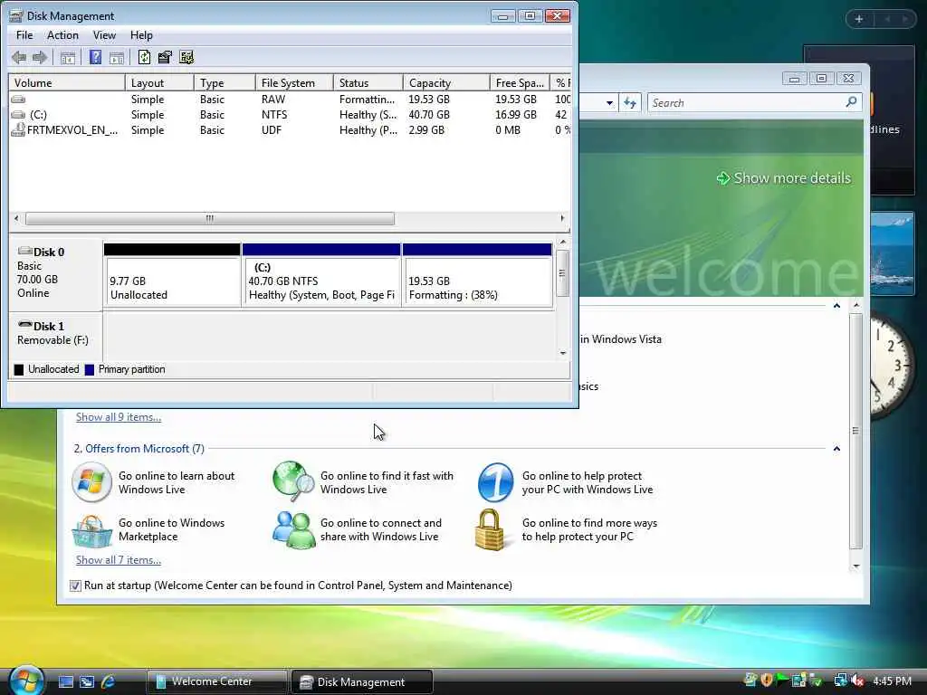
Task: Open the Action menu
Action: point(62,35)
